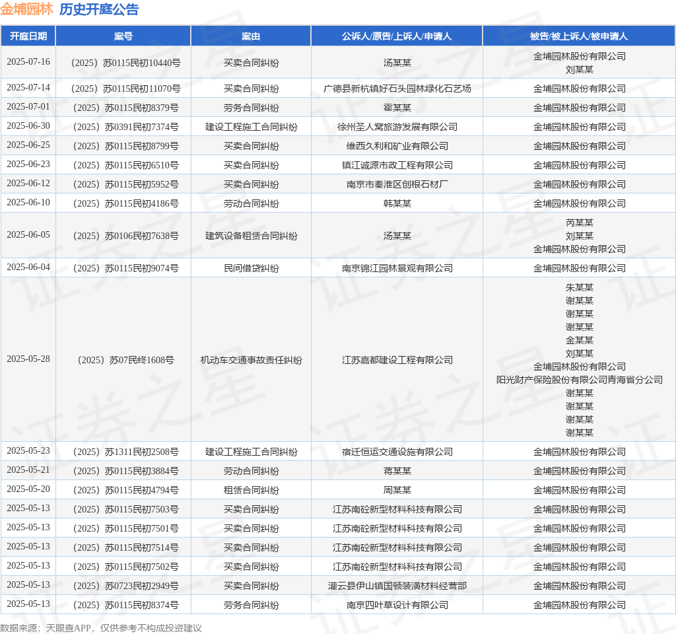Click the date 2025-06-30
The height and width of the screenshot is (634, 676).
[28, 125]
